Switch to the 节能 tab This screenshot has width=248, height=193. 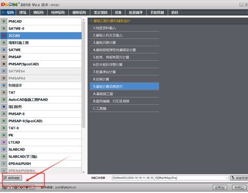(157, 12)
